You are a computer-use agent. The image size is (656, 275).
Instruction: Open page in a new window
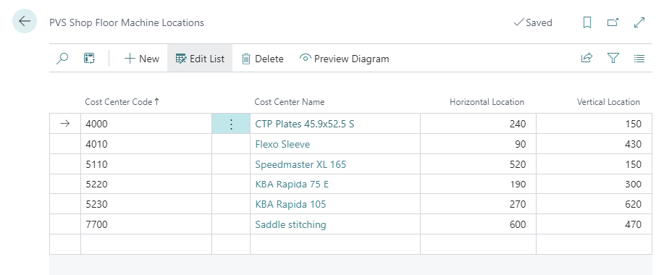point(613,22)
